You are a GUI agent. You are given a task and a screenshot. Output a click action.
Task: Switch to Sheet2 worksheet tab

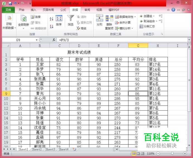[37, 149]
